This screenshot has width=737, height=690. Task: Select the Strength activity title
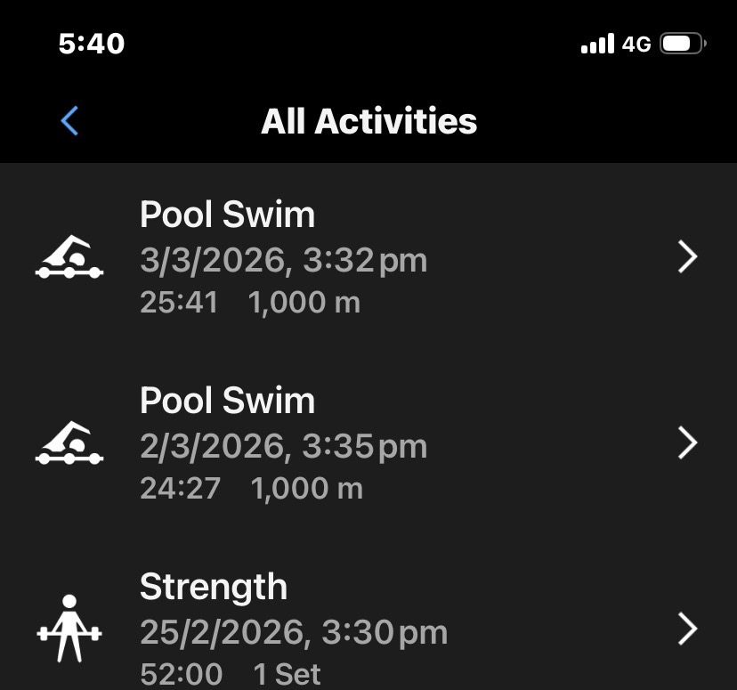214,587
